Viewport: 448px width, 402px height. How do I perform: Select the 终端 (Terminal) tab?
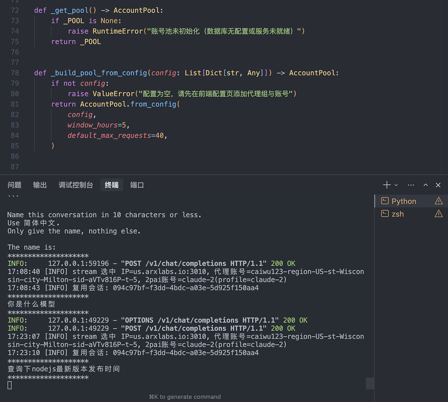tap(112, 185)
